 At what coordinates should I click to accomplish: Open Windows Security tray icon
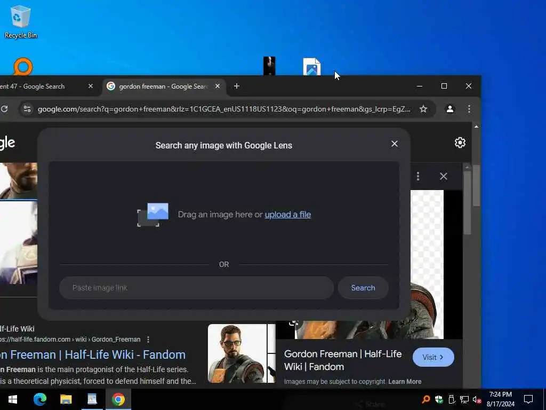tap(439, 399)
